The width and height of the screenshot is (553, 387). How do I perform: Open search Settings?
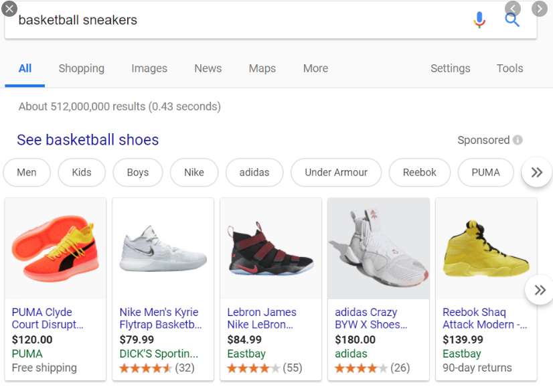click(x=451, y=68)
